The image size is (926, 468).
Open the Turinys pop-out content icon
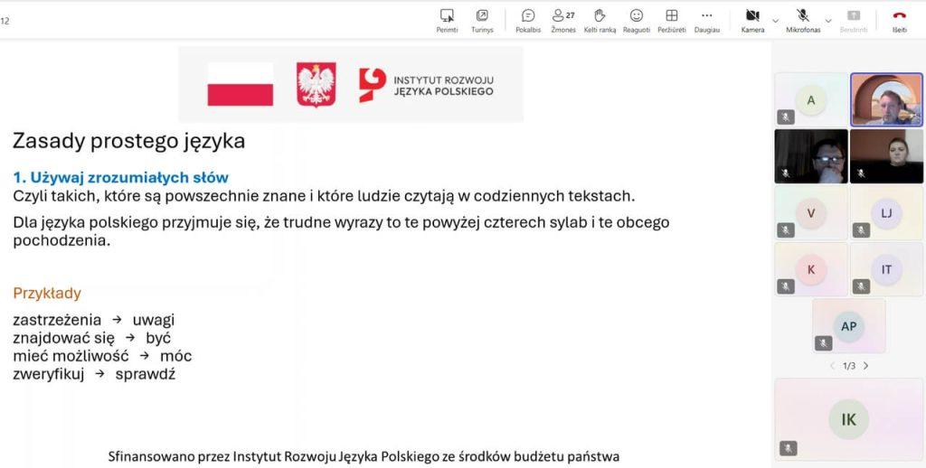click(x=482, y=16)
